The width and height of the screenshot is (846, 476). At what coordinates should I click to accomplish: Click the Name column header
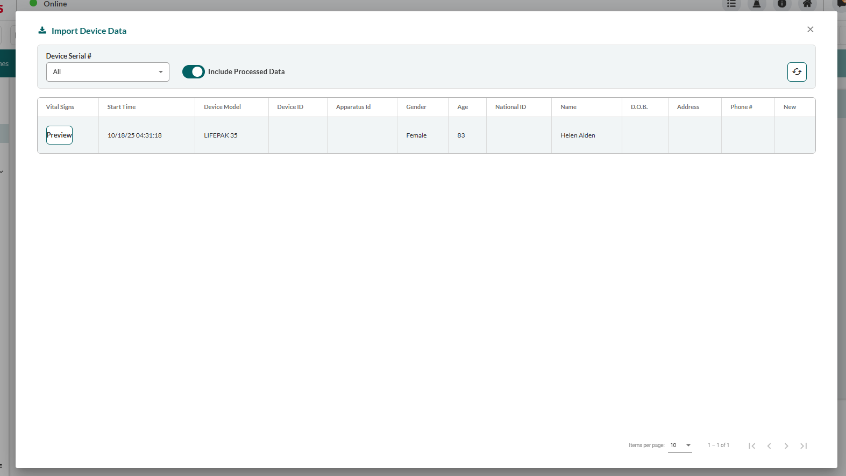tap(568, 107)
